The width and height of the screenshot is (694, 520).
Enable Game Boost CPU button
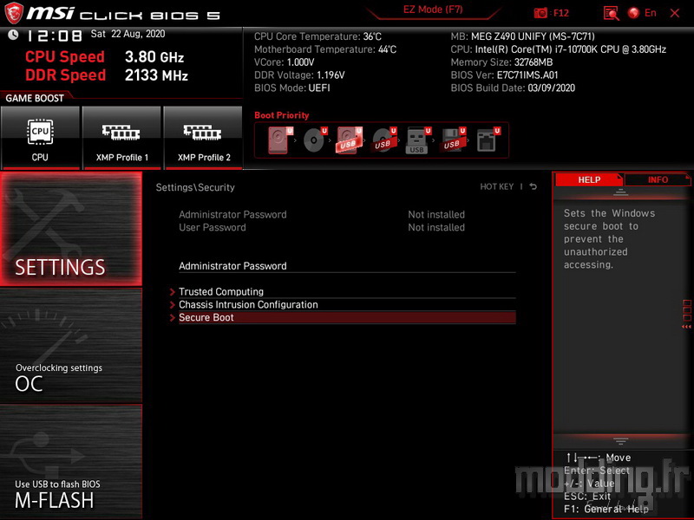(x=40, y=138)
